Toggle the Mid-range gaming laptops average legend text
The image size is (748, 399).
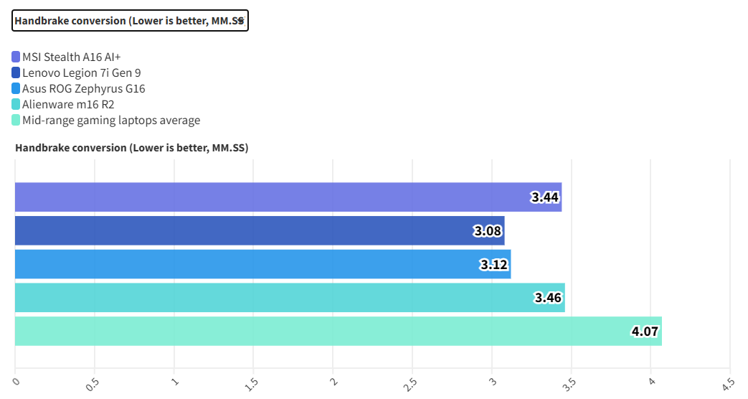coord(111,120)
